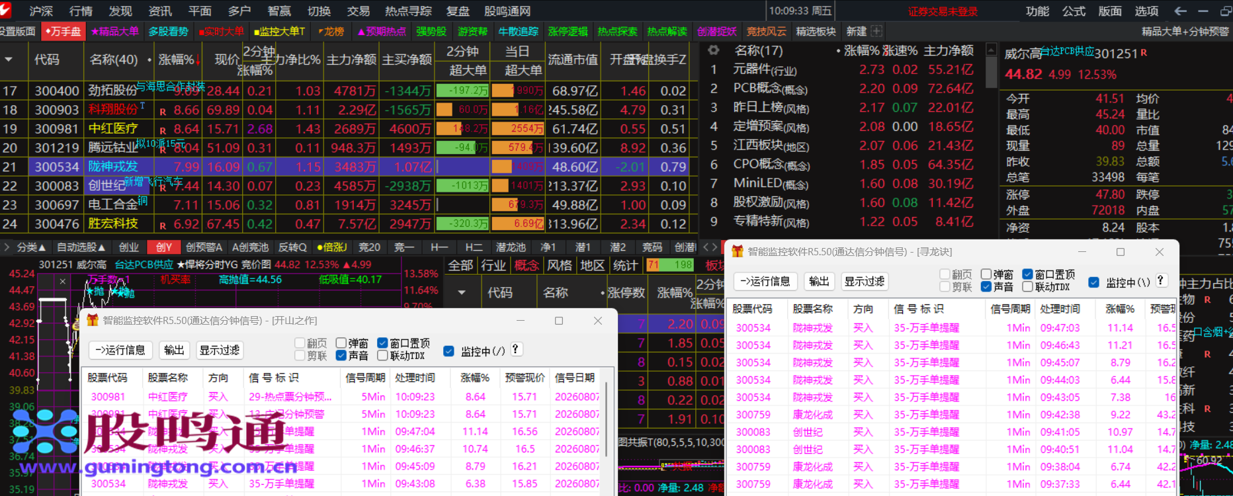The height and width of the screenshot is (496, 1233).
Task: Click the left arrow beside bottom tab strip
Action: [x=706, y=247]
